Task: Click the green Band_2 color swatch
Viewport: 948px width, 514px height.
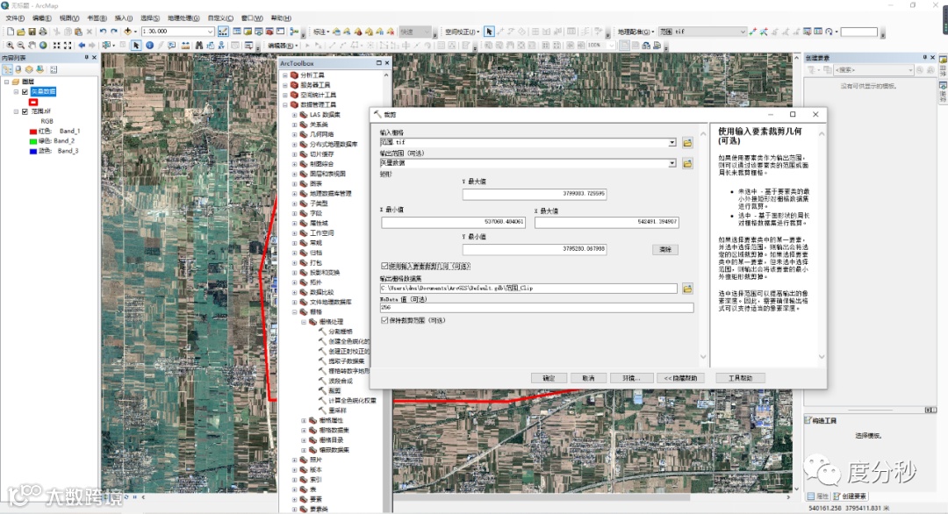Action: [33, 141]
